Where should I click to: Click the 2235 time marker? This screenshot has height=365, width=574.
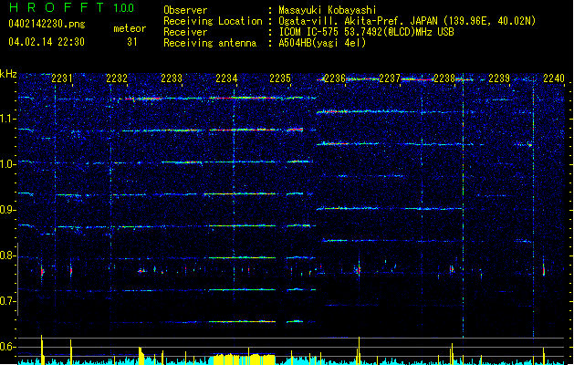click(x=280, y=78)
